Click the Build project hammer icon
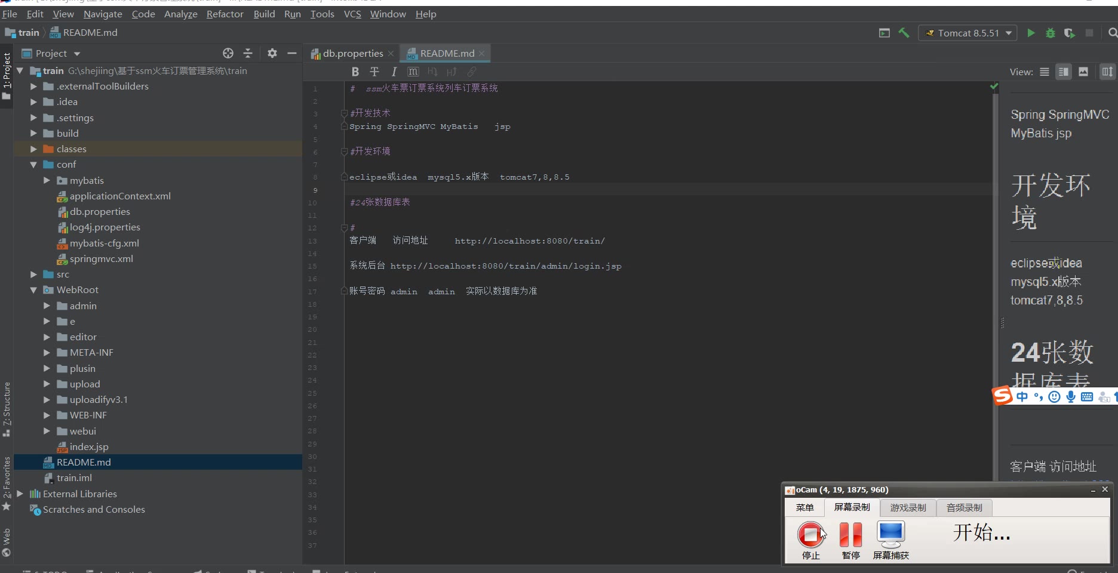This screenshot has width=1118, height=573. pyautogui.click(x=904, y=33)
